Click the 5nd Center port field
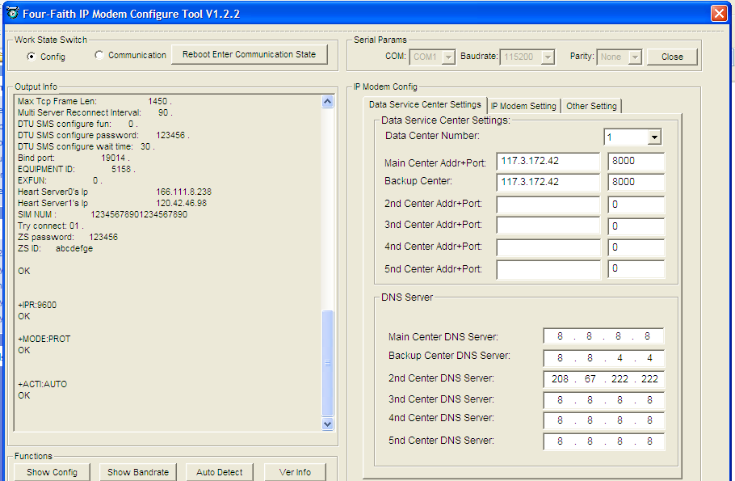Image resolution: width=735 pixels, height=481 pixels. pyautogui.click(x=636, y=269)
